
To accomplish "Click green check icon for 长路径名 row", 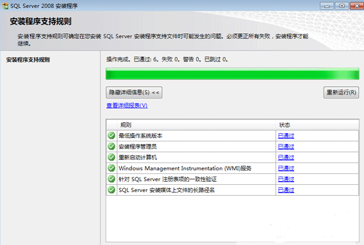I will click(x=112, y=190).
